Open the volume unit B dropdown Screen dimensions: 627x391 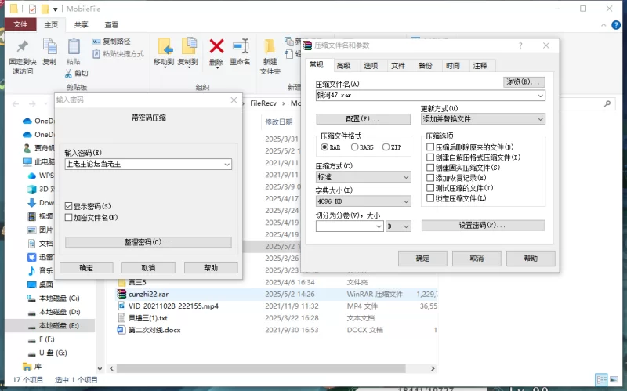point(398,226)
